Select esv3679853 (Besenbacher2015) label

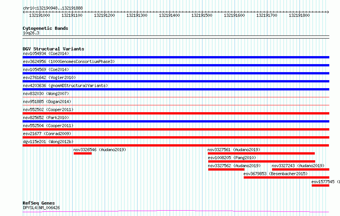[275, 174]
